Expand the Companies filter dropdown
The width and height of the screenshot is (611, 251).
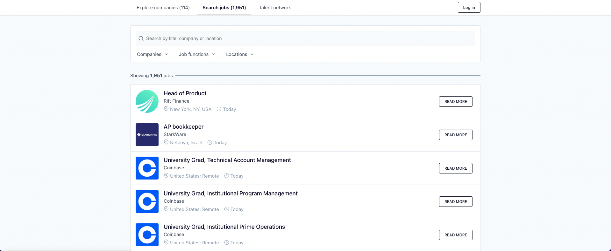(152, 54)
